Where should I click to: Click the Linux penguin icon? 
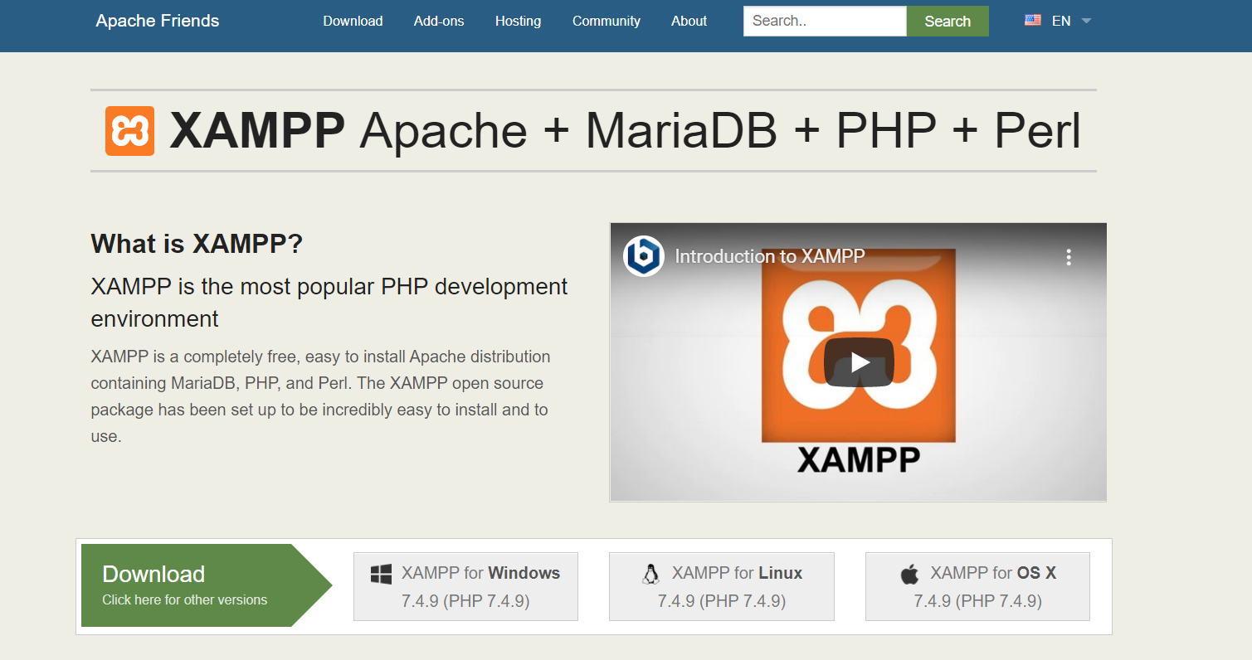pos(651,574)
